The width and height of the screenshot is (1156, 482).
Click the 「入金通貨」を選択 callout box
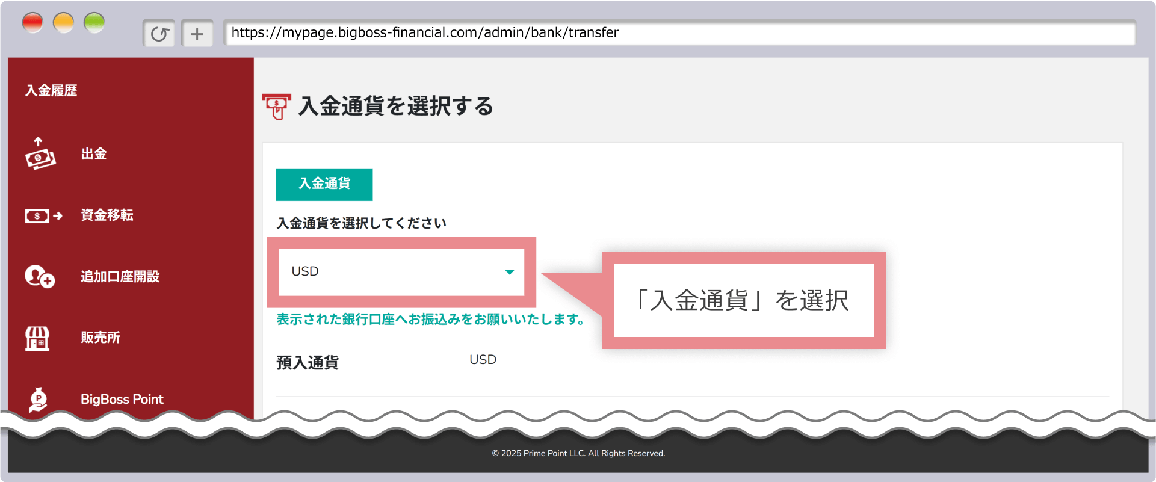[743, 300]
